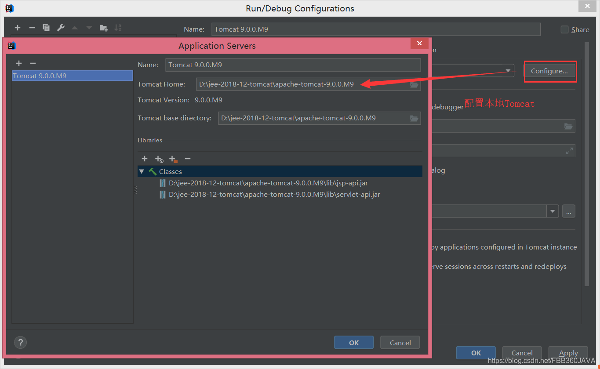The image size is (600, 369).
Task: Move configuration down arrow in Run/Debug toolbar
Action: 89,28
